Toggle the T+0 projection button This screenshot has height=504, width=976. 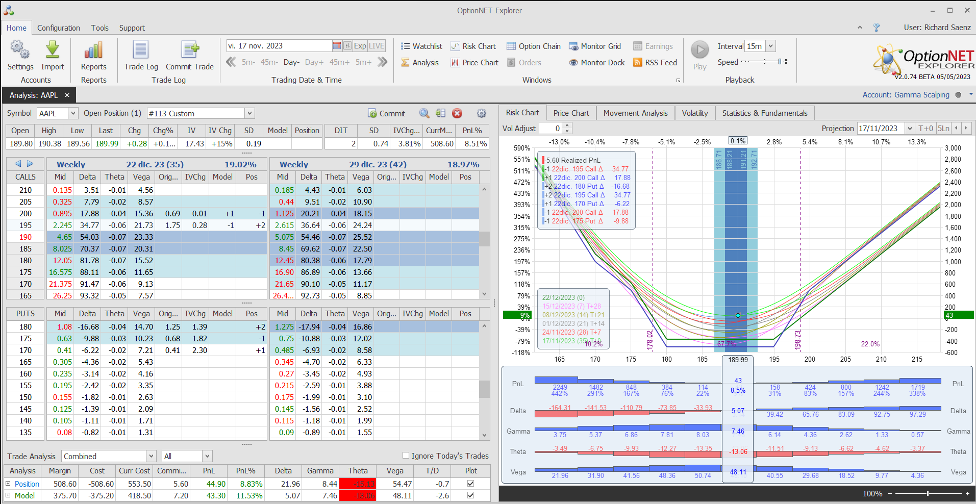coord(925,129)
